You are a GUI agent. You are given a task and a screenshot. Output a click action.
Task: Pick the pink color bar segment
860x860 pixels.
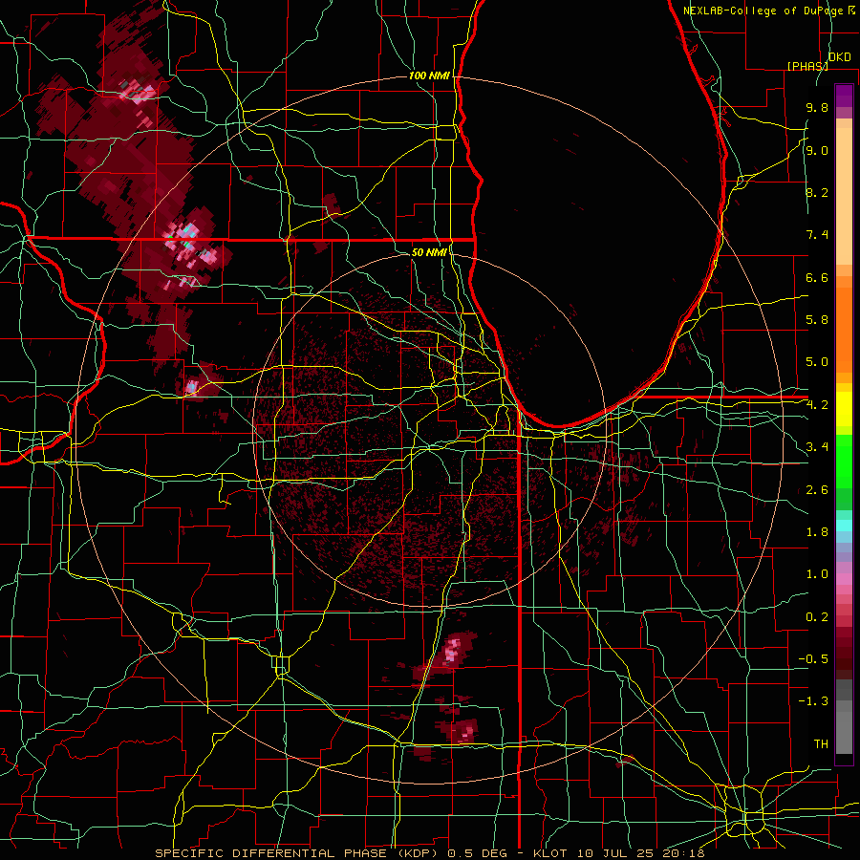844,579
